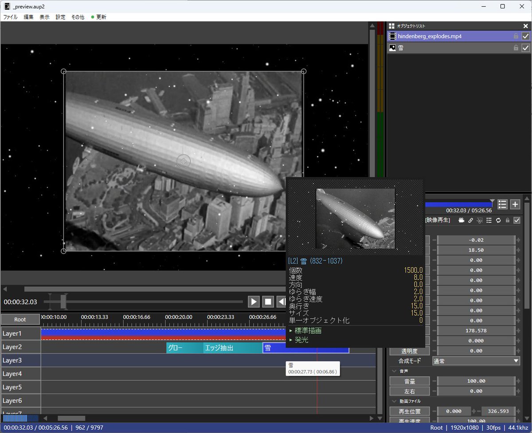Click the minus stepper beside -0.02
Image resolution: width=532 pixels, height=433 pixels.
(x=434, y=240)
